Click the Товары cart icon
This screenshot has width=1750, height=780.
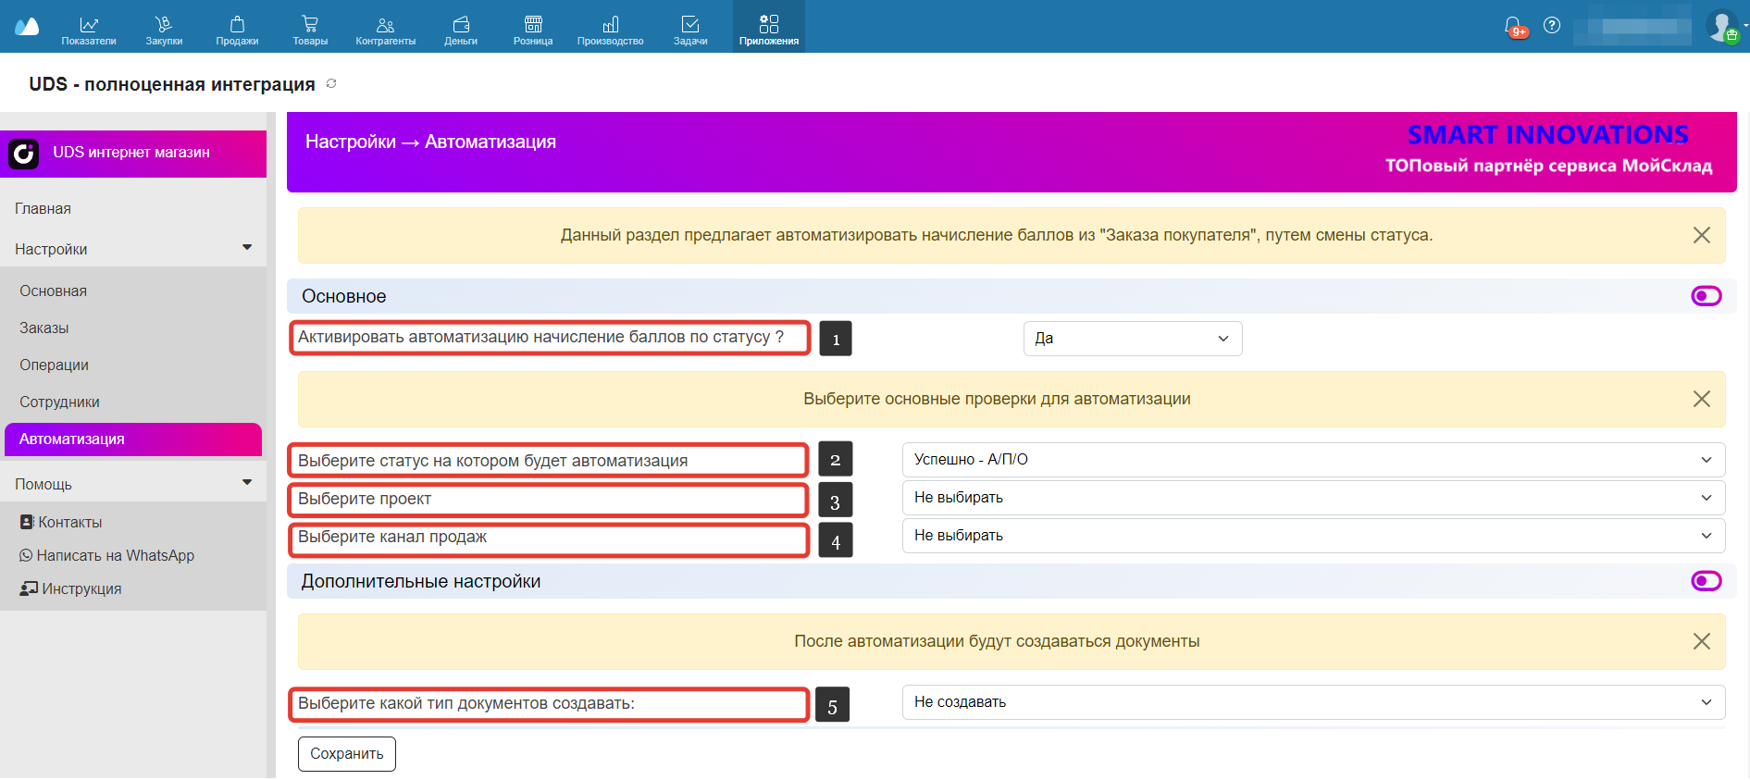(x=310, y=25)
